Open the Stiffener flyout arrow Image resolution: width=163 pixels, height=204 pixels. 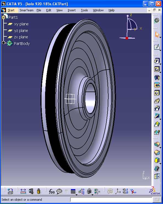pos(161,119)
